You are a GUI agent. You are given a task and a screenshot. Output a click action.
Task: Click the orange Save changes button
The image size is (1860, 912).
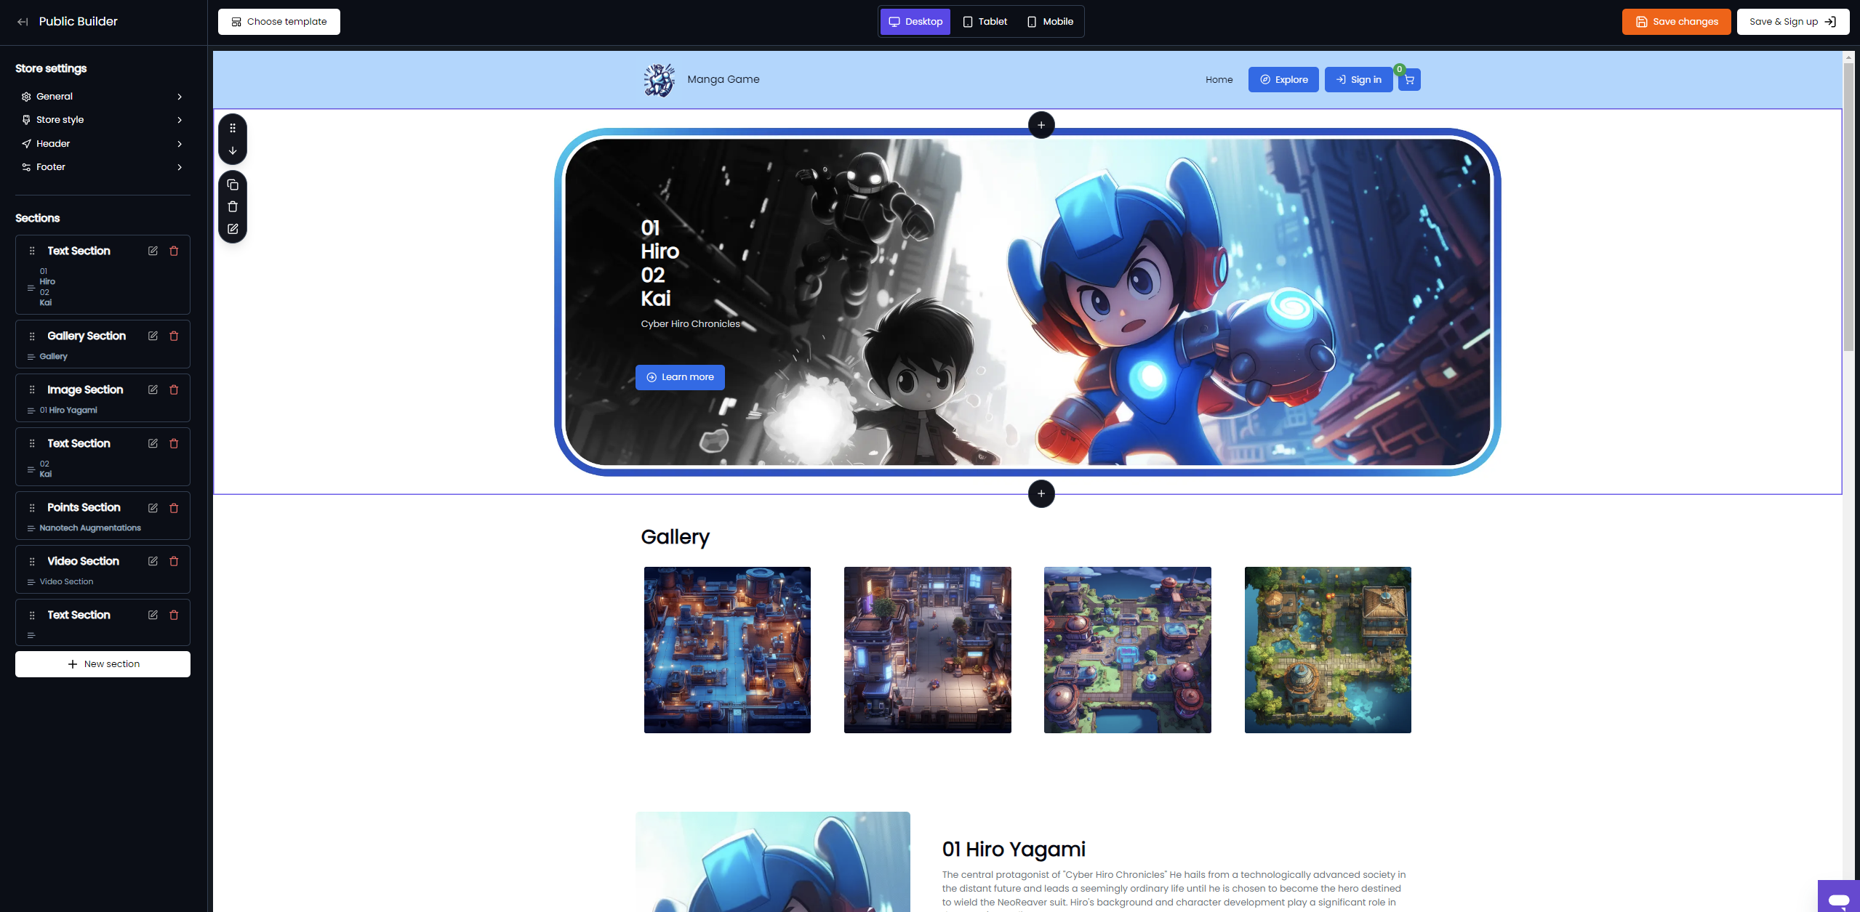coord(1676,22)
